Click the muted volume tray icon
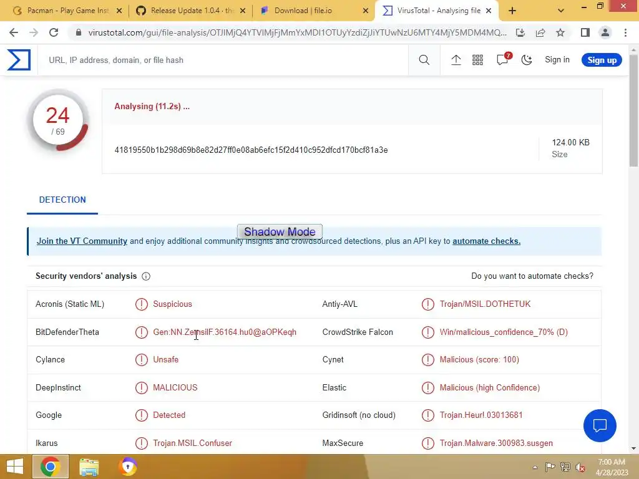 [580, 467]
